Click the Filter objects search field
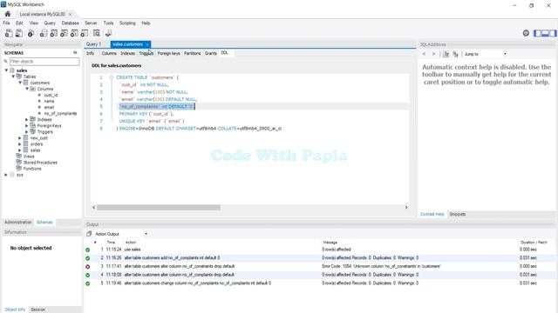This screenshot has height=313, width=558. 44,62
